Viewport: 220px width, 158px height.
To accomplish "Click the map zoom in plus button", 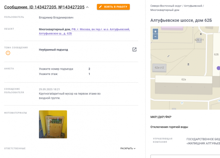I will (x=155, y=31).
